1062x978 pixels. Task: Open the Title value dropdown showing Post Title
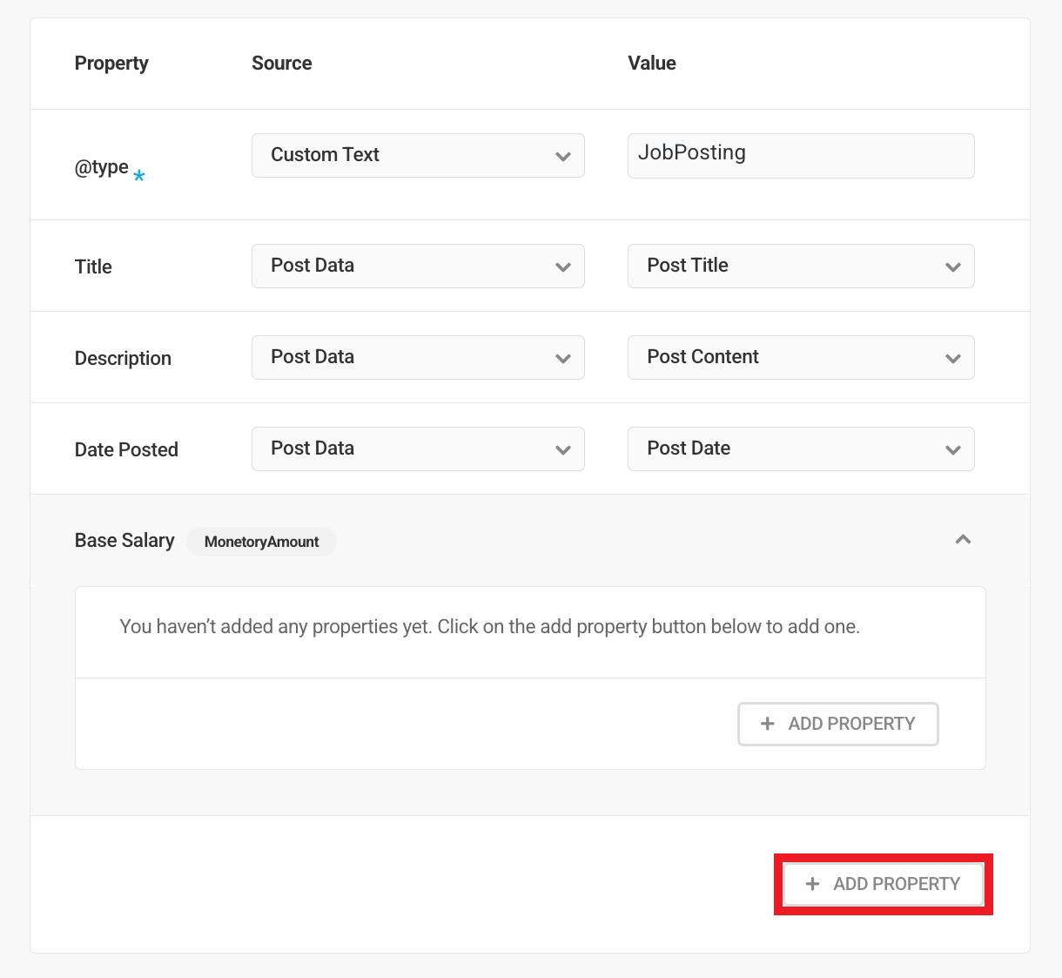801,266
